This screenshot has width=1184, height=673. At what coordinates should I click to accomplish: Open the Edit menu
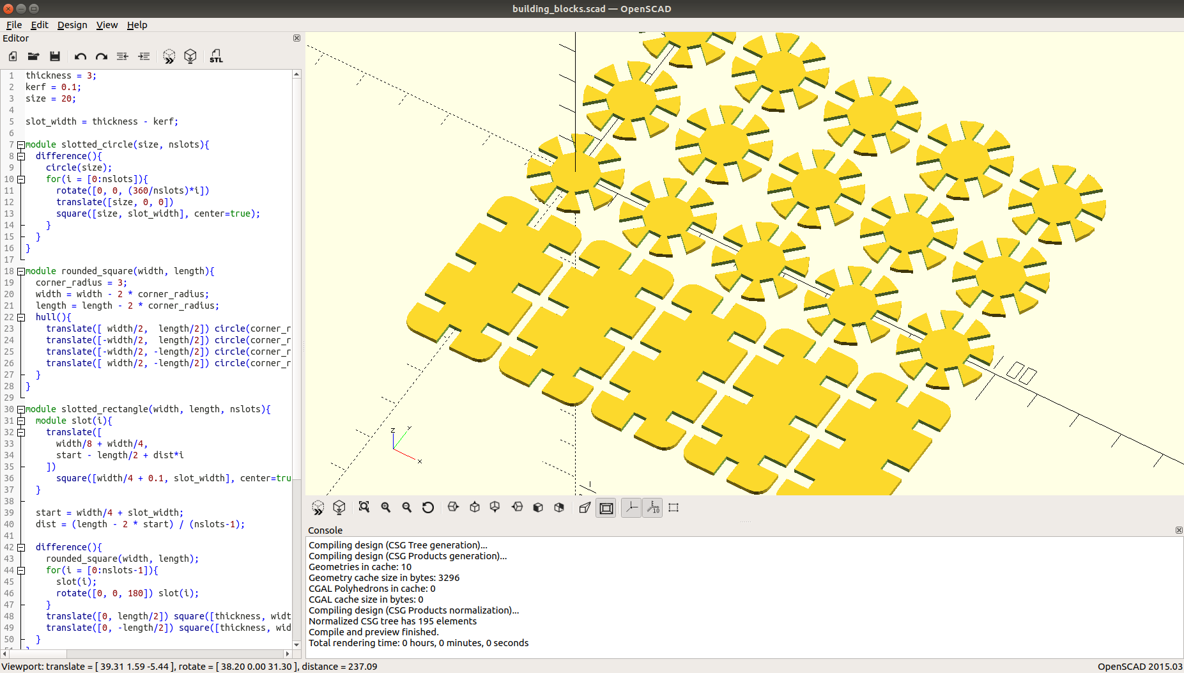pyautogui.click(x=40, y=25)
